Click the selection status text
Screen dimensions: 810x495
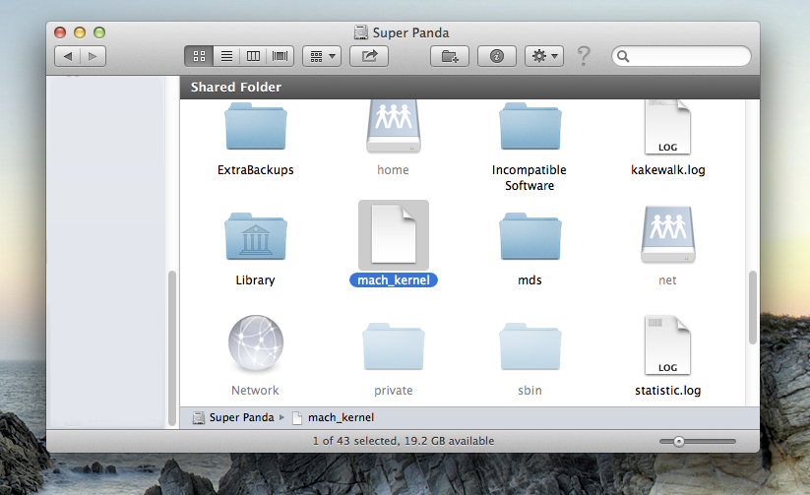403,441
